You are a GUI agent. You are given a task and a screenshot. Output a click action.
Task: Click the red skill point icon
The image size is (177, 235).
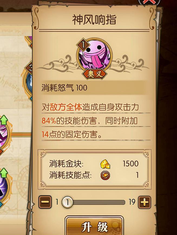(105, 175)
